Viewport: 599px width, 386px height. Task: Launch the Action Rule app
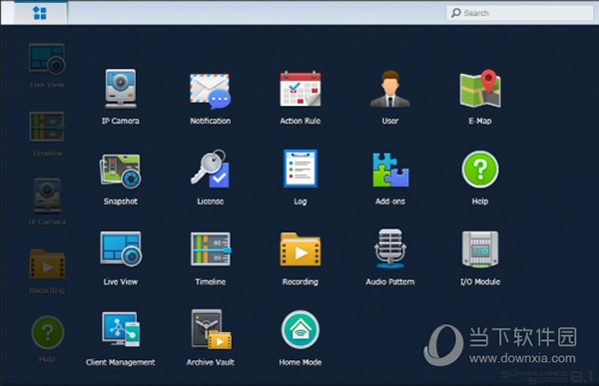pyautogui.click(x=300, y=97)
